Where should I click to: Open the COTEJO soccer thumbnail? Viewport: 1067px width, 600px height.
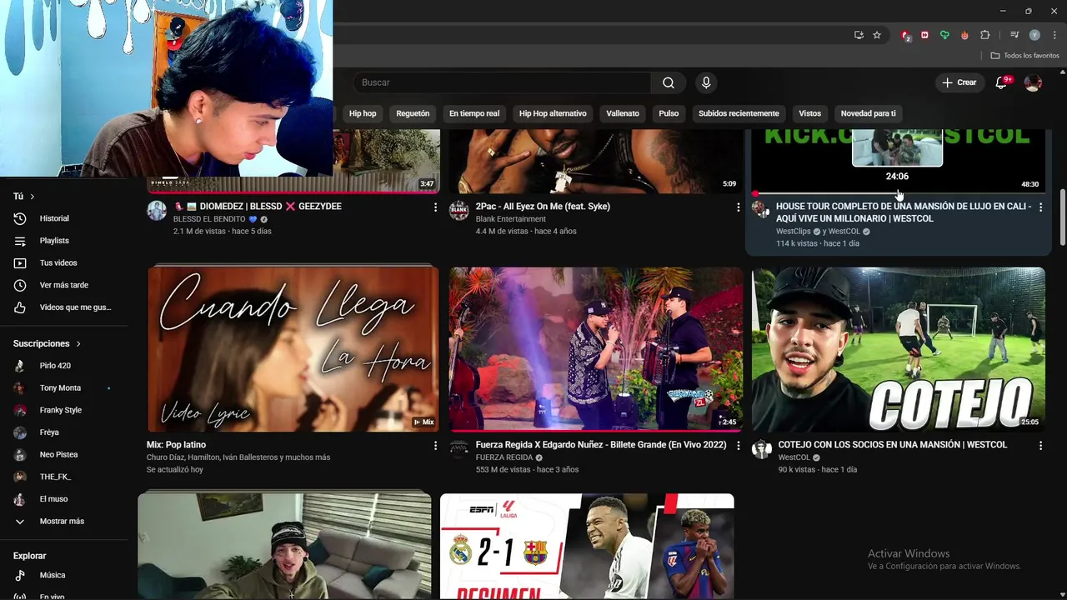coord(899,349)
